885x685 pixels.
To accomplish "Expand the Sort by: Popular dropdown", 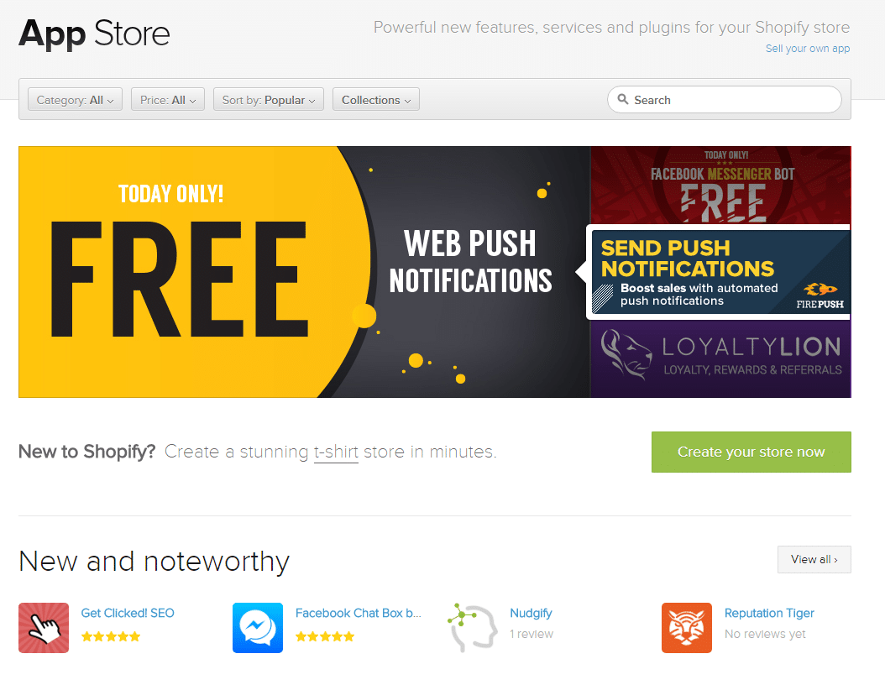I will [268, 99].
